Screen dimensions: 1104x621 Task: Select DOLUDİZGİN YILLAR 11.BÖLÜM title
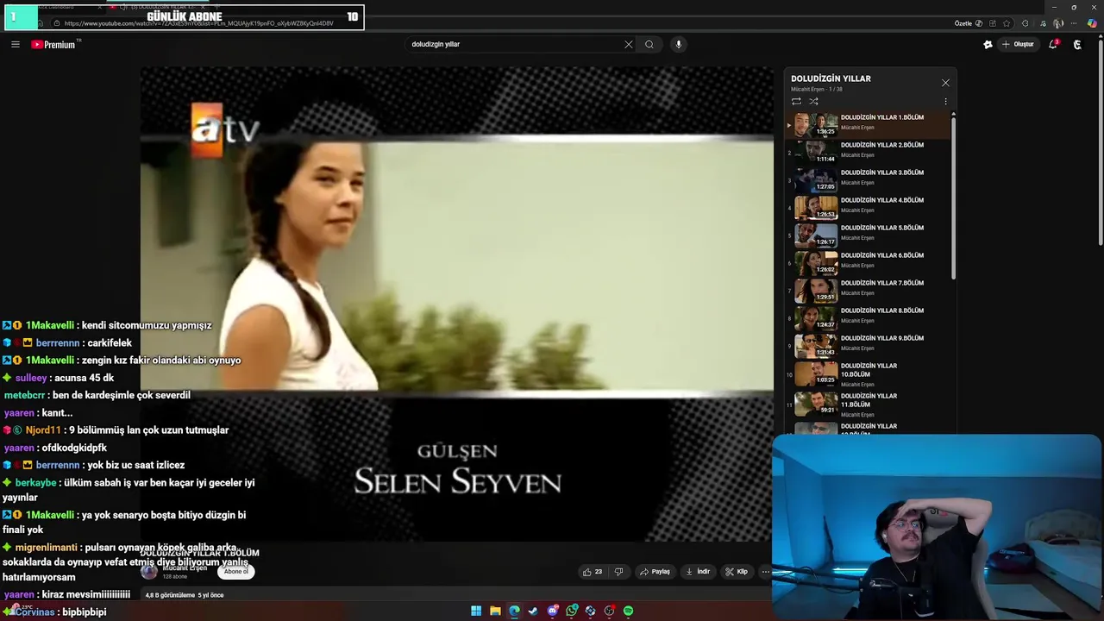tap(869, 400)
